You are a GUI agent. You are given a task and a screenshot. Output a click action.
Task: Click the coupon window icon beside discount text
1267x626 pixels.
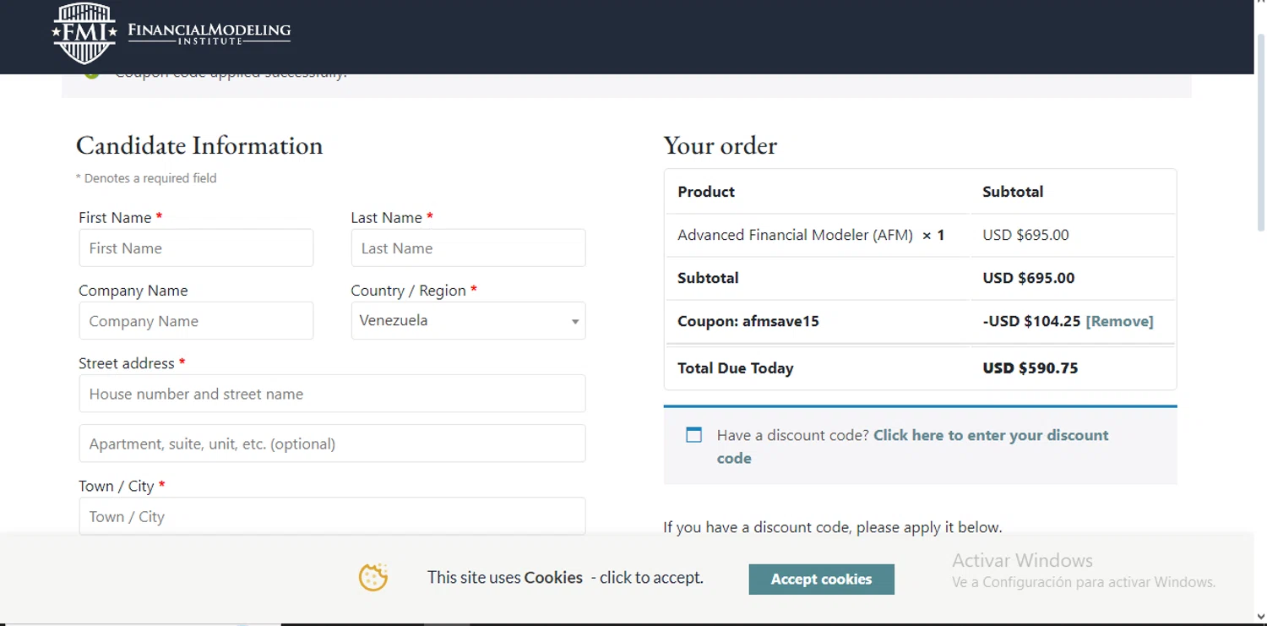(693, 435)
